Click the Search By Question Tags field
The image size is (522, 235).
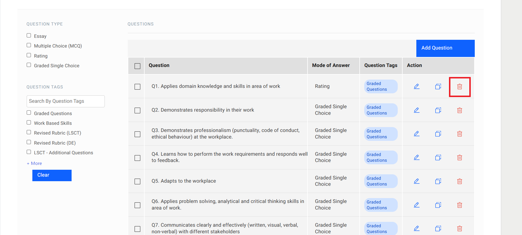pos(66,101)
